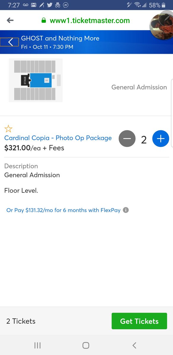Viewport: 173px width, 355px height.
Task: Tap the gold favorite star icon
Action: tap(8, 129)
